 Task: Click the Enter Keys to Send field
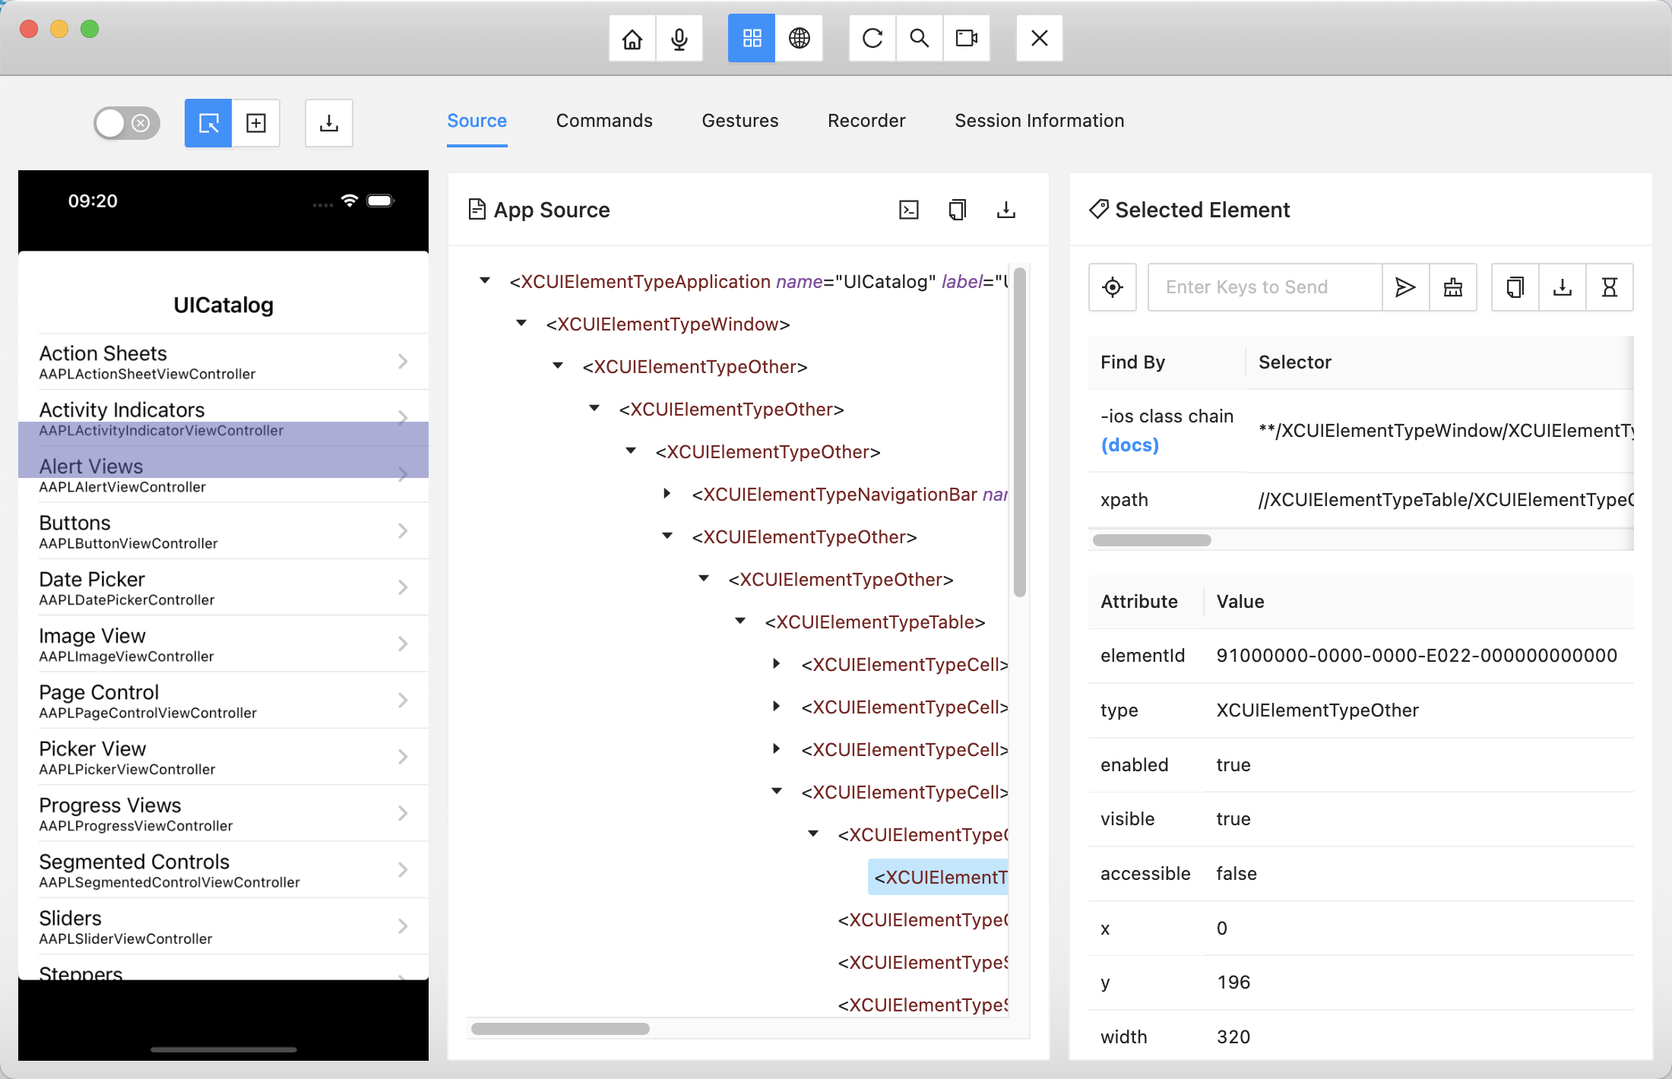pyautogui.click(x=1265, y=287)
